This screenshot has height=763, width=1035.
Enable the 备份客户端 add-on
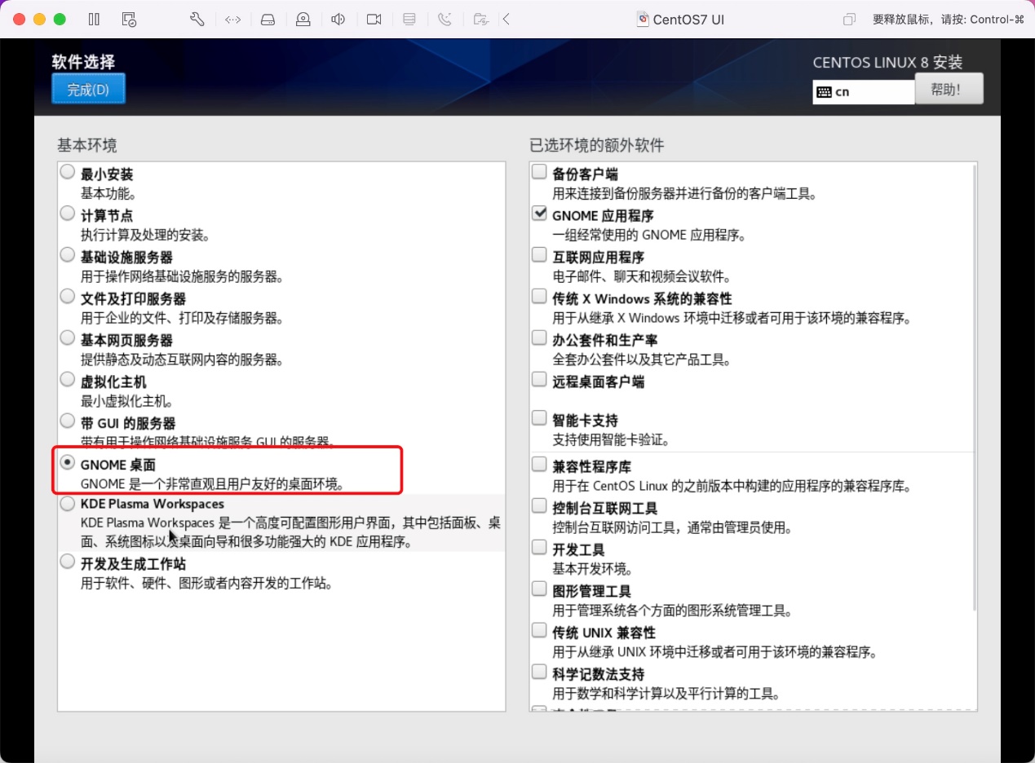(x=539, y=172)
